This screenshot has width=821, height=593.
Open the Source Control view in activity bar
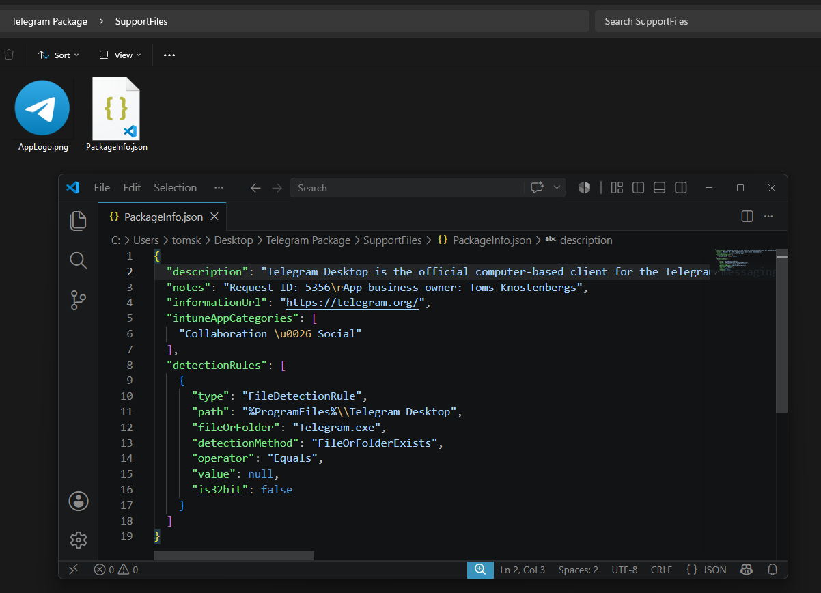pyautogui.click(x=79, y=300)
